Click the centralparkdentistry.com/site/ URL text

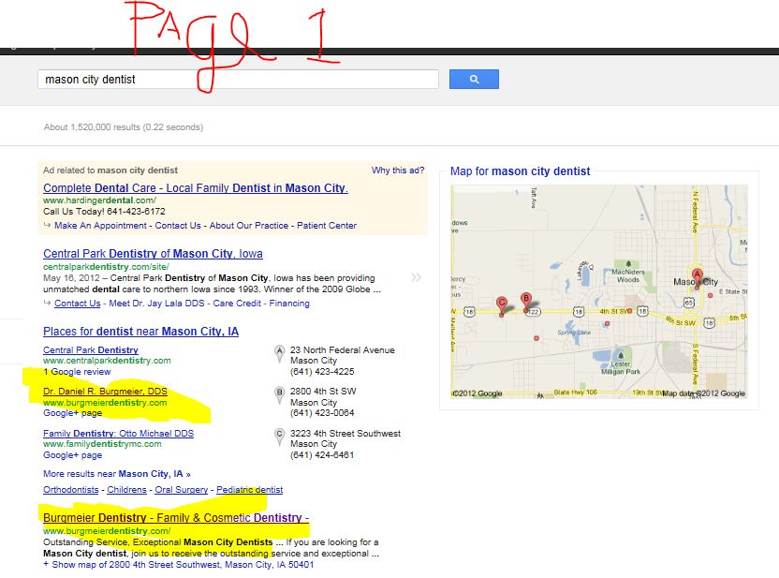point(106,266)
